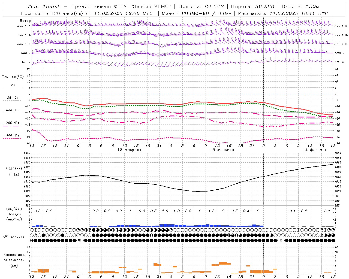Click the dotted 500 гПа temperature legend entry
This screenshot has width=349, height=279.
pos(13,136)
